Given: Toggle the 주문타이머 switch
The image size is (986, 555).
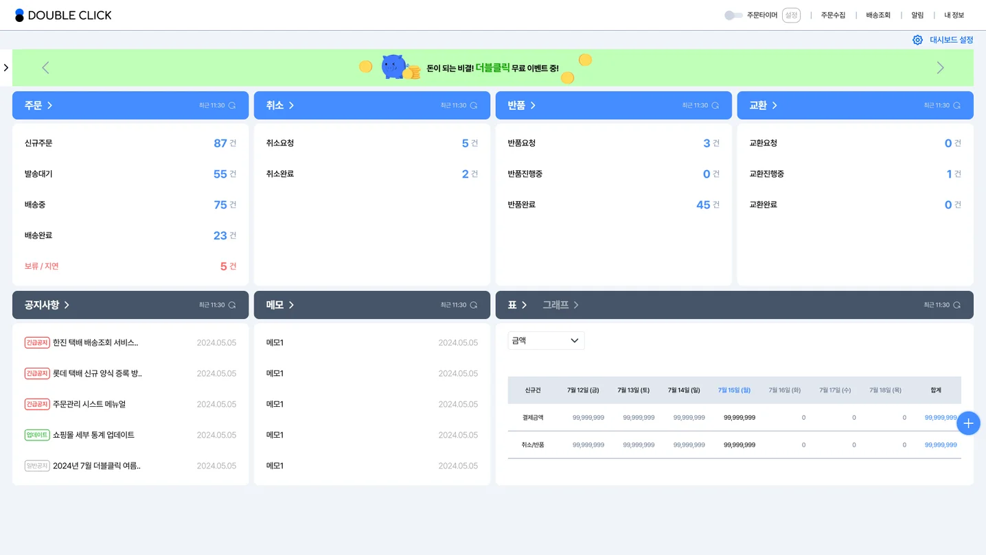Looking at the screenshot, I should click(733, 15).
